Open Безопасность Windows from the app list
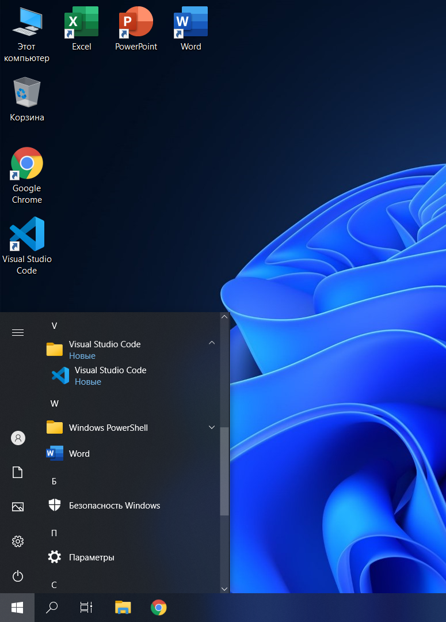The image size is (446, 622). (115, 506)
